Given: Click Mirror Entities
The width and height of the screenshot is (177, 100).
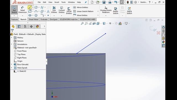Looking at the screenshot, I should coord(80,7).
